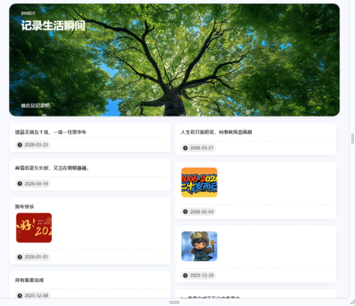Image resolution: width=355 pixels, height=306 pixels.
Task: Click the date text 2026-03-23
Action: click(x=36, y=145)
